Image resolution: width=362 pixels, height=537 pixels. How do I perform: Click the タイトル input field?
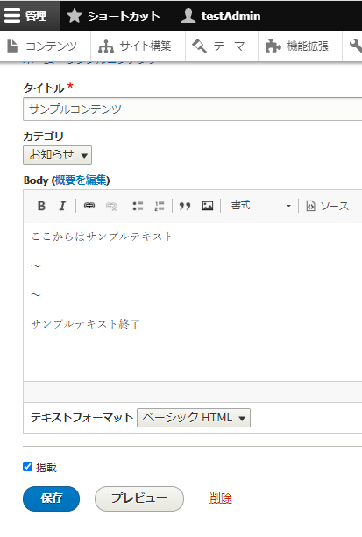192,110
